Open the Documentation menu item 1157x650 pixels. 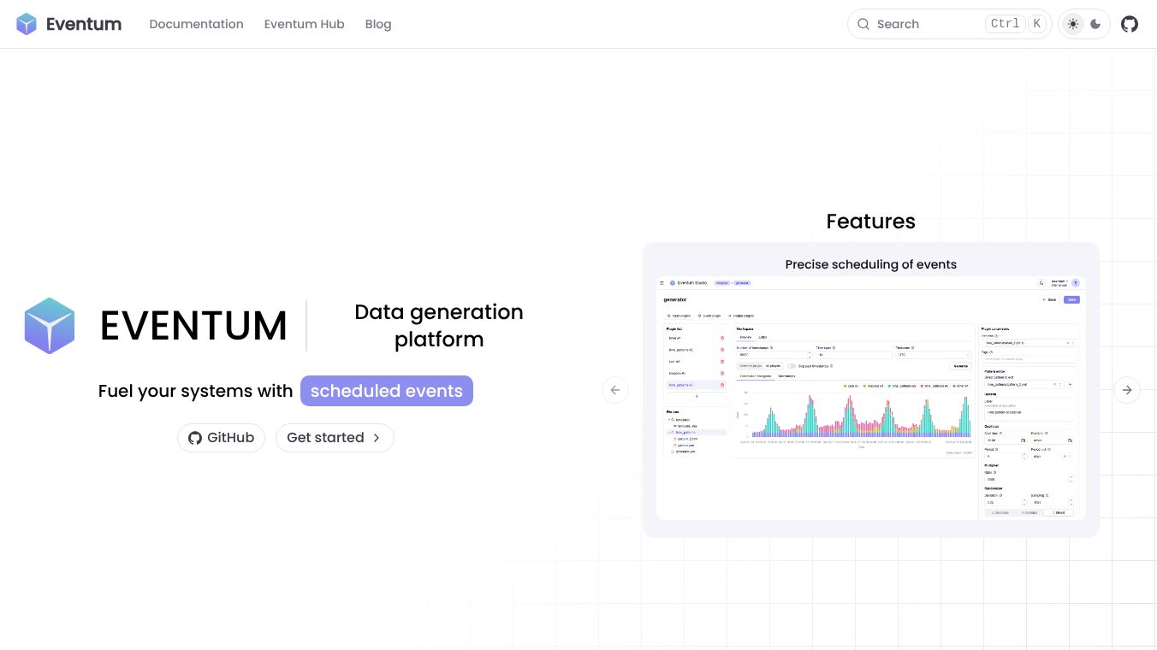click(196, 24)
